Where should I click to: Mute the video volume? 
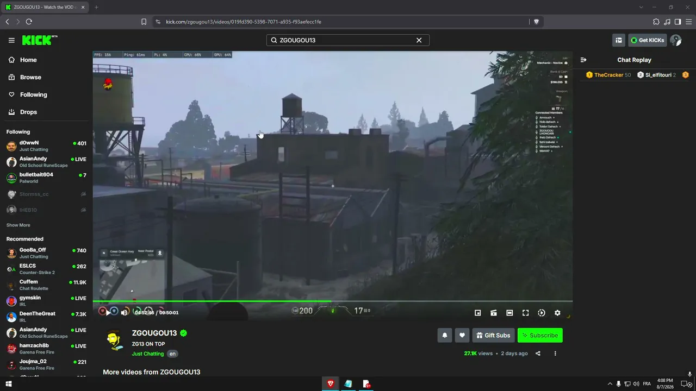[x=125, y=313]
